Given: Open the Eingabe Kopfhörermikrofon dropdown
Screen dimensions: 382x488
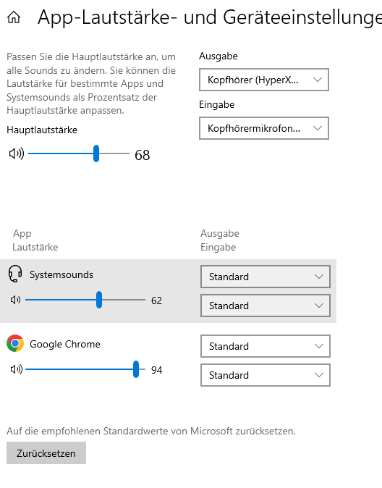Looking at the screenshot, I should [264, 128].
